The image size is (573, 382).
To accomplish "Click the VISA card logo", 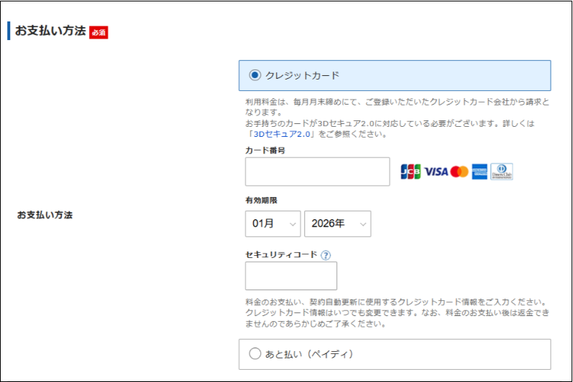I will (435, 171).
